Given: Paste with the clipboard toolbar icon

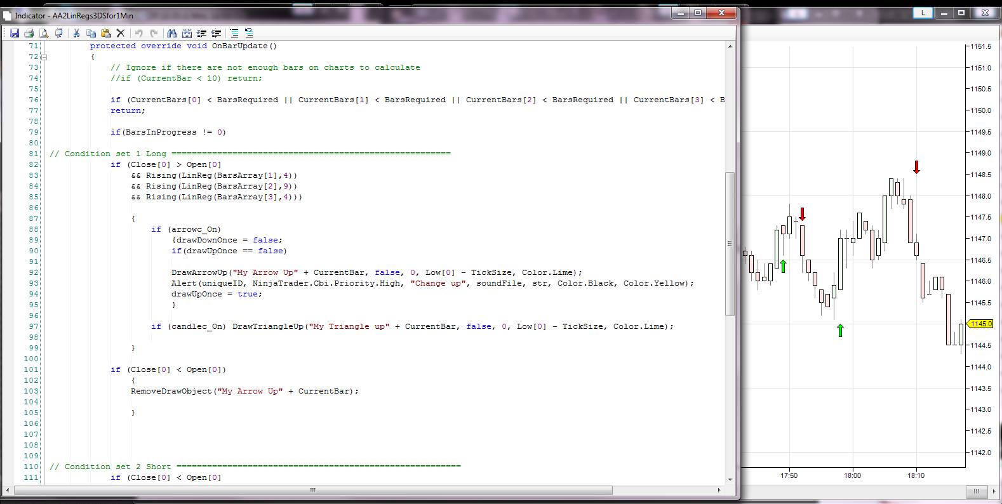Looking at the screenshot, I should 106,33.
